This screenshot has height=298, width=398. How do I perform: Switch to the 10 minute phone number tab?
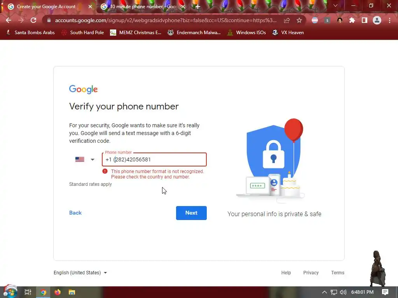click(x=143, y=7)
